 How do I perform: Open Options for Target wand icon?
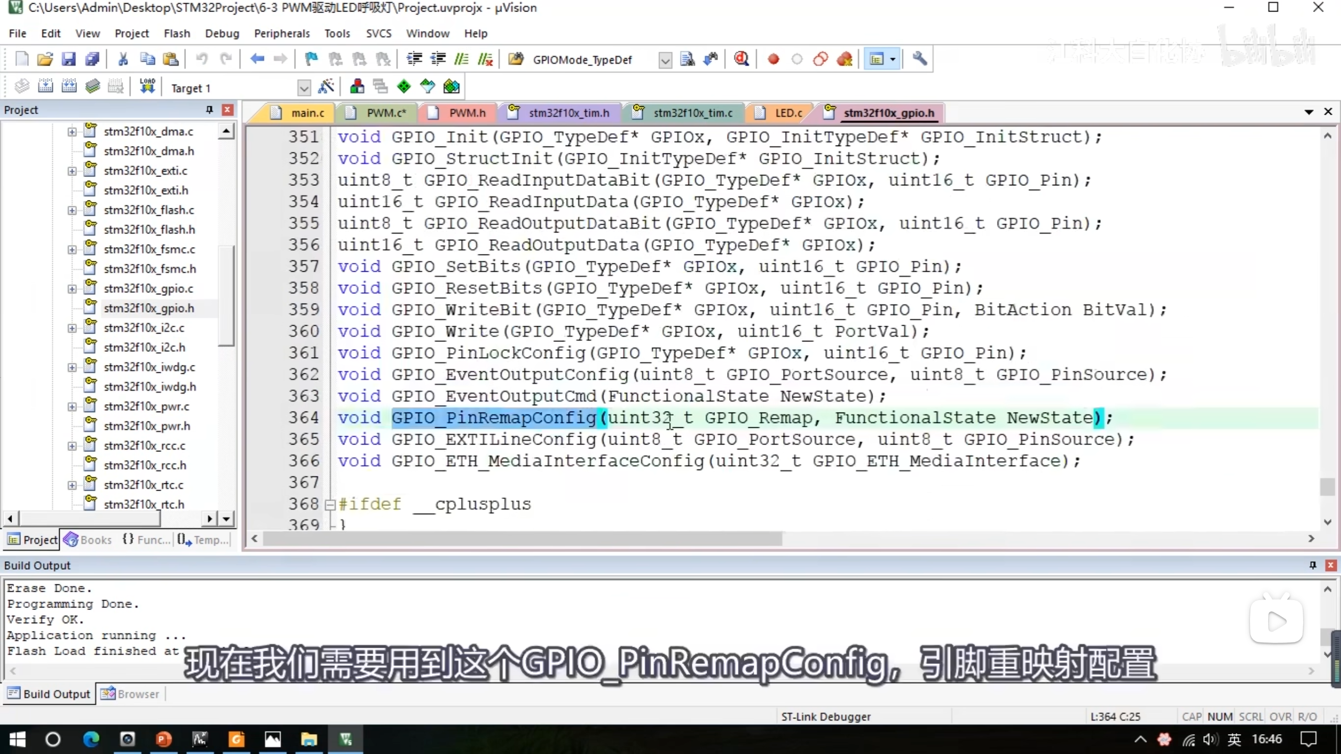tap(326, 86)
